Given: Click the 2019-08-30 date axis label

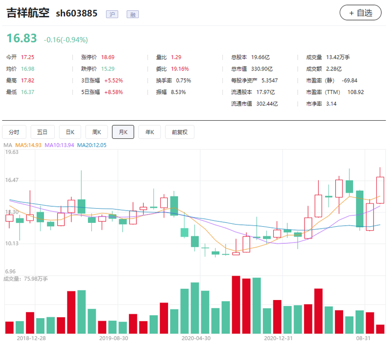Looking at the screenshot, I should (114, 338).
